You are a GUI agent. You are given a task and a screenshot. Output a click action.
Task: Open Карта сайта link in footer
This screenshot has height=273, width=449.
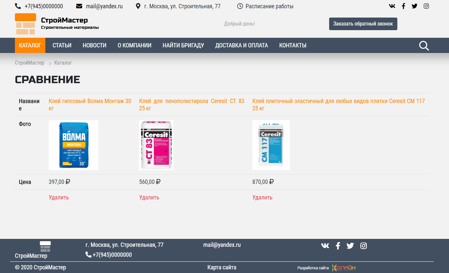pyautogui.click(x=222, y=267)
